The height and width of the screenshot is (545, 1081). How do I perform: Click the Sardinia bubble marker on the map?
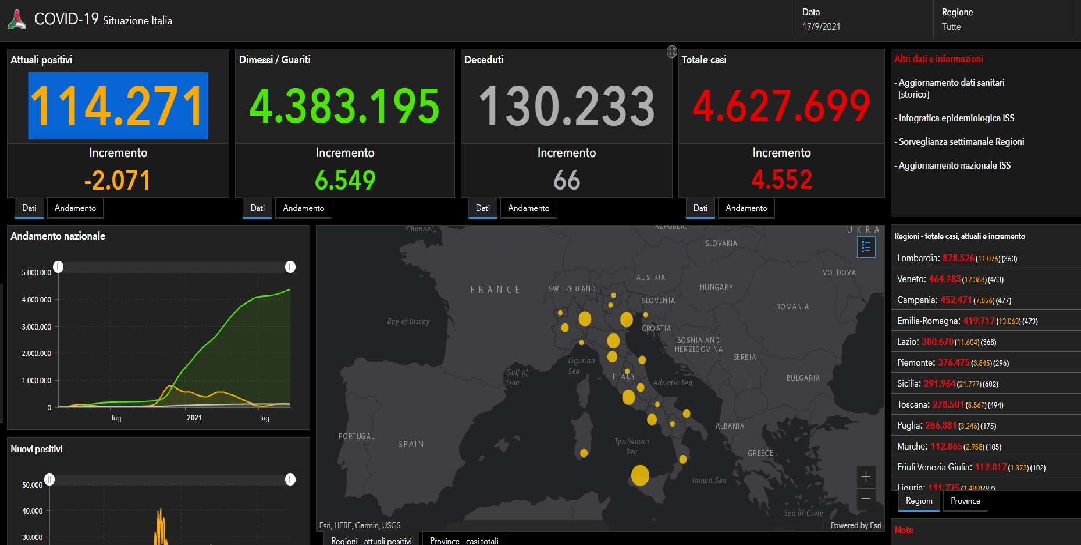tap(584, 453)
